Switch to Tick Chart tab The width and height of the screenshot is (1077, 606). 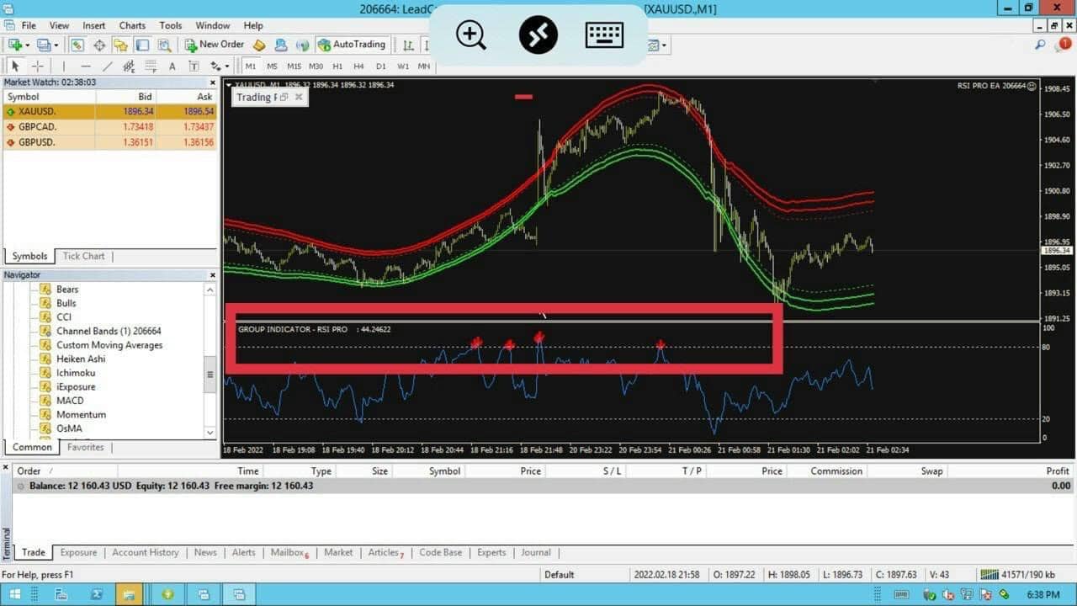(83, 256)
